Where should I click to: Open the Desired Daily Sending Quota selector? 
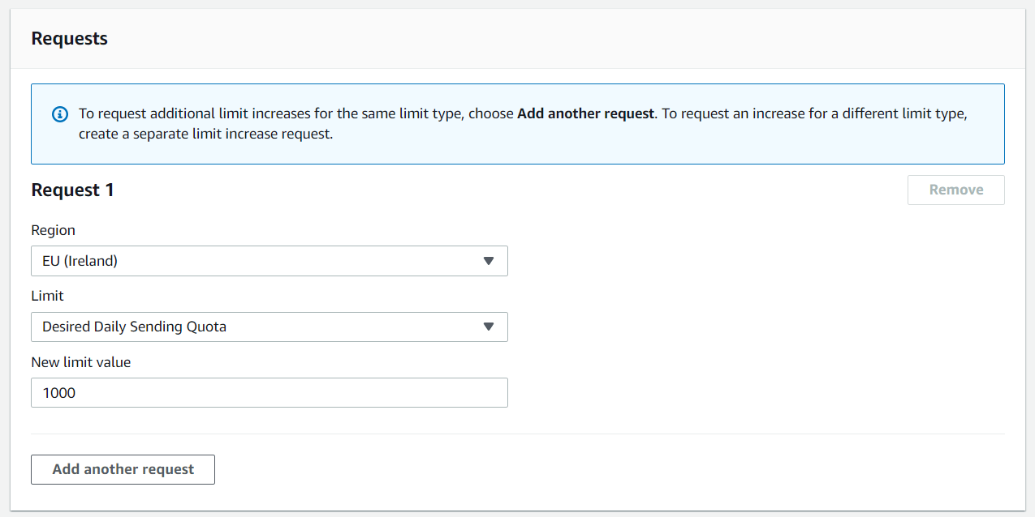pyautogui.click(x=260, y=327)
